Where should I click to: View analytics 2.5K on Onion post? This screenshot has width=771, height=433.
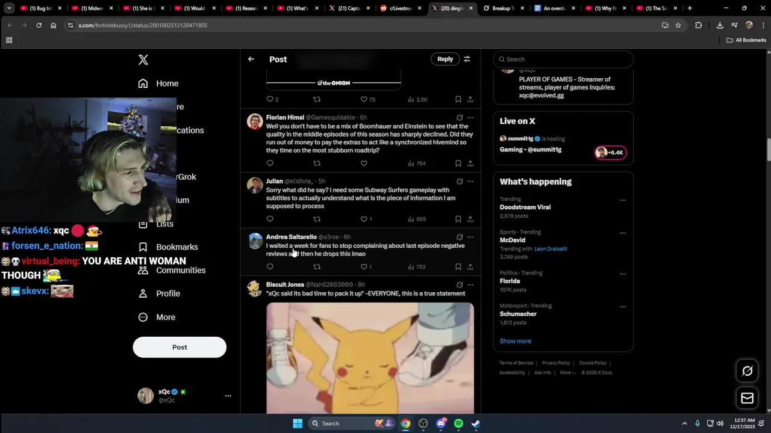tap(417, 99)
